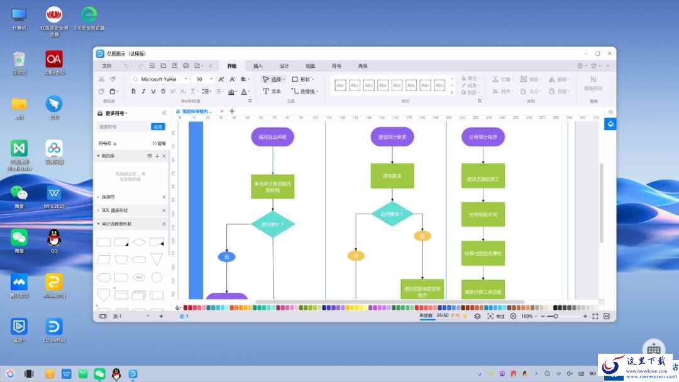
Task: Close the SDL 图表形状 library with its X
Action: (164, 210)
